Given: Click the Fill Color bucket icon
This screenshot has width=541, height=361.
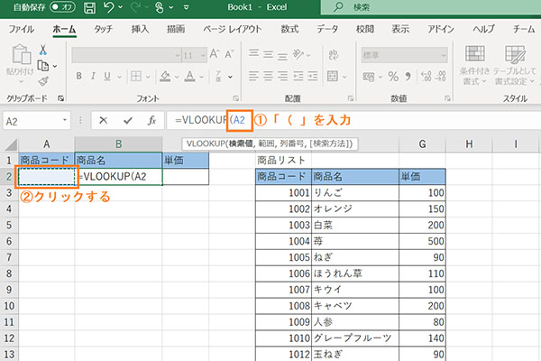Looking at the screenshot, I should (166, 77).
